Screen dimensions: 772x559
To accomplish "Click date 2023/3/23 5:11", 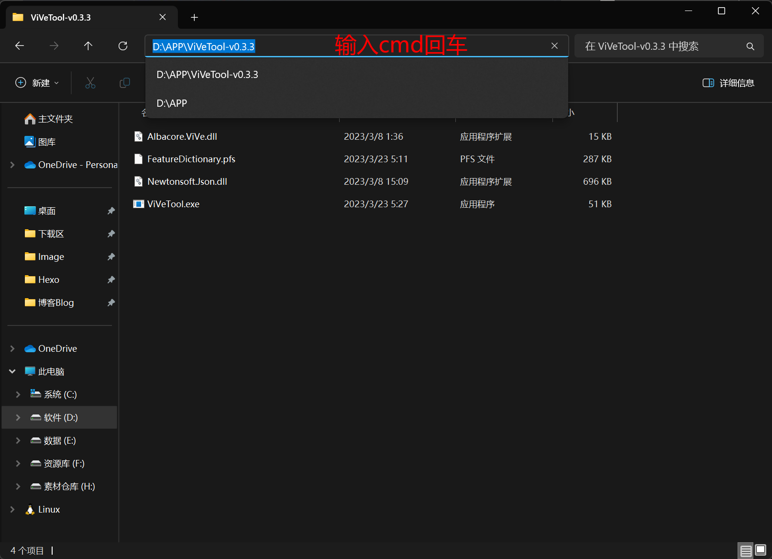I will pyautogui.click(x=376, y=159).
